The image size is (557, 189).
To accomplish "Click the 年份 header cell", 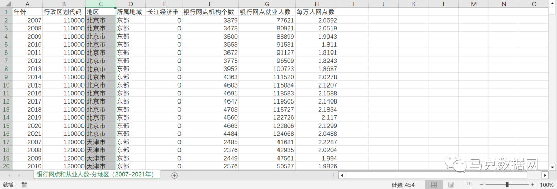I will tap(27, 12).
